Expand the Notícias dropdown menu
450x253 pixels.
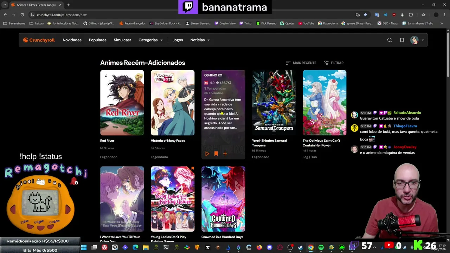coord(200,40)
